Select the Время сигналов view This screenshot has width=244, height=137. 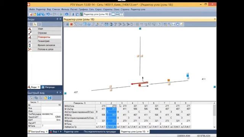[x=45, y=45]
